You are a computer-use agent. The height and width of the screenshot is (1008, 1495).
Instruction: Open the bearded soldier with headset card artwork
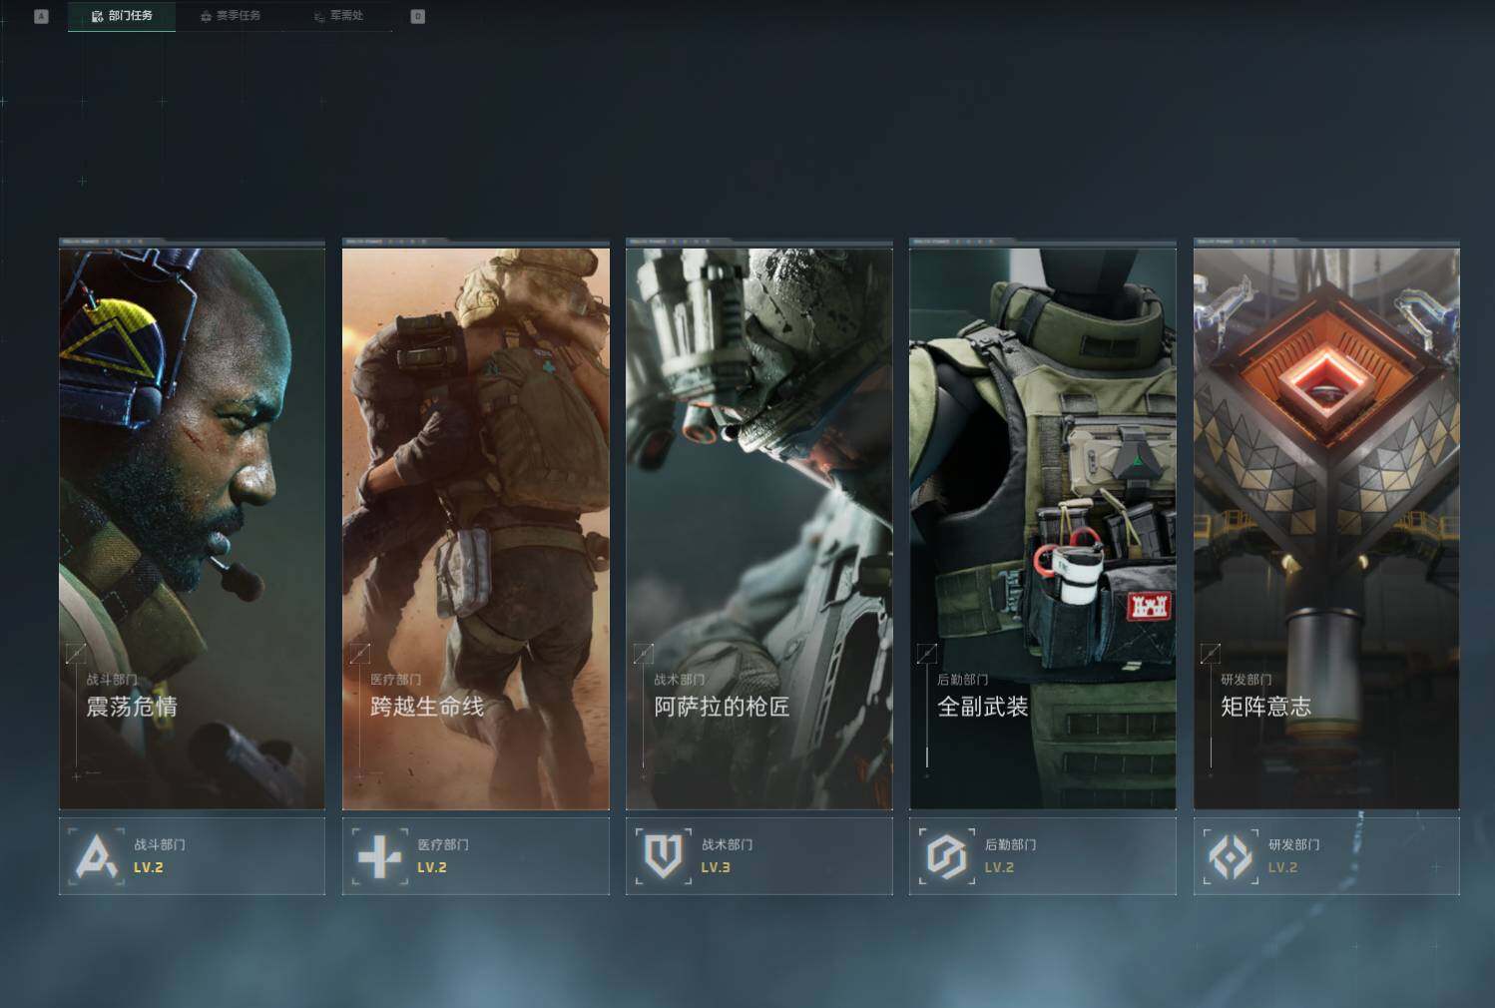192,528
